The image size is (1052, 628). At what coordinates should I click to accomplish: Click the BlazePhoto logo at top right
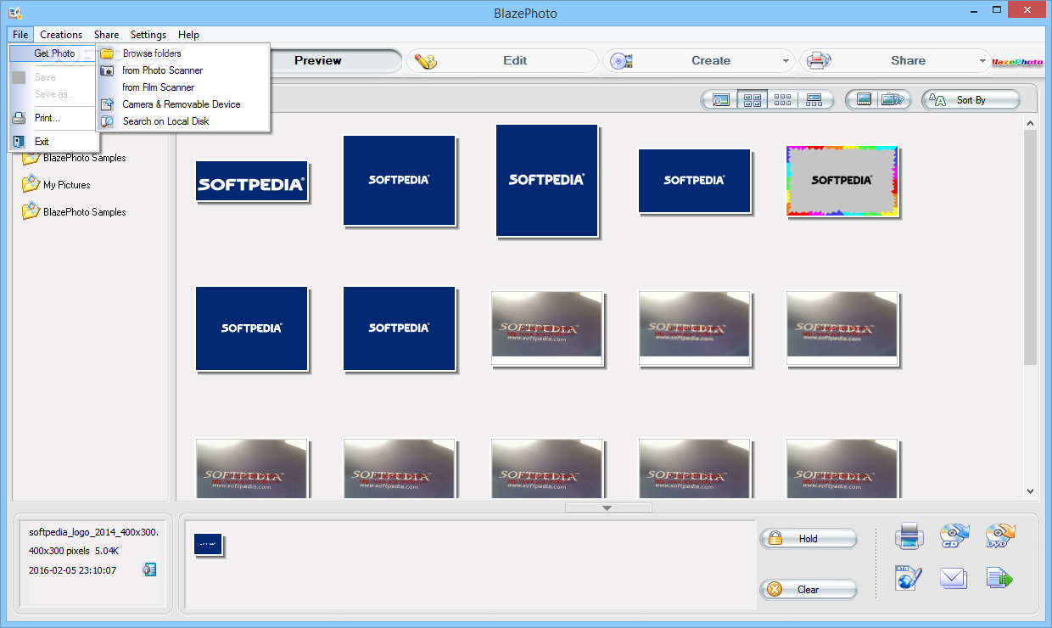(x=1017, y=61)
